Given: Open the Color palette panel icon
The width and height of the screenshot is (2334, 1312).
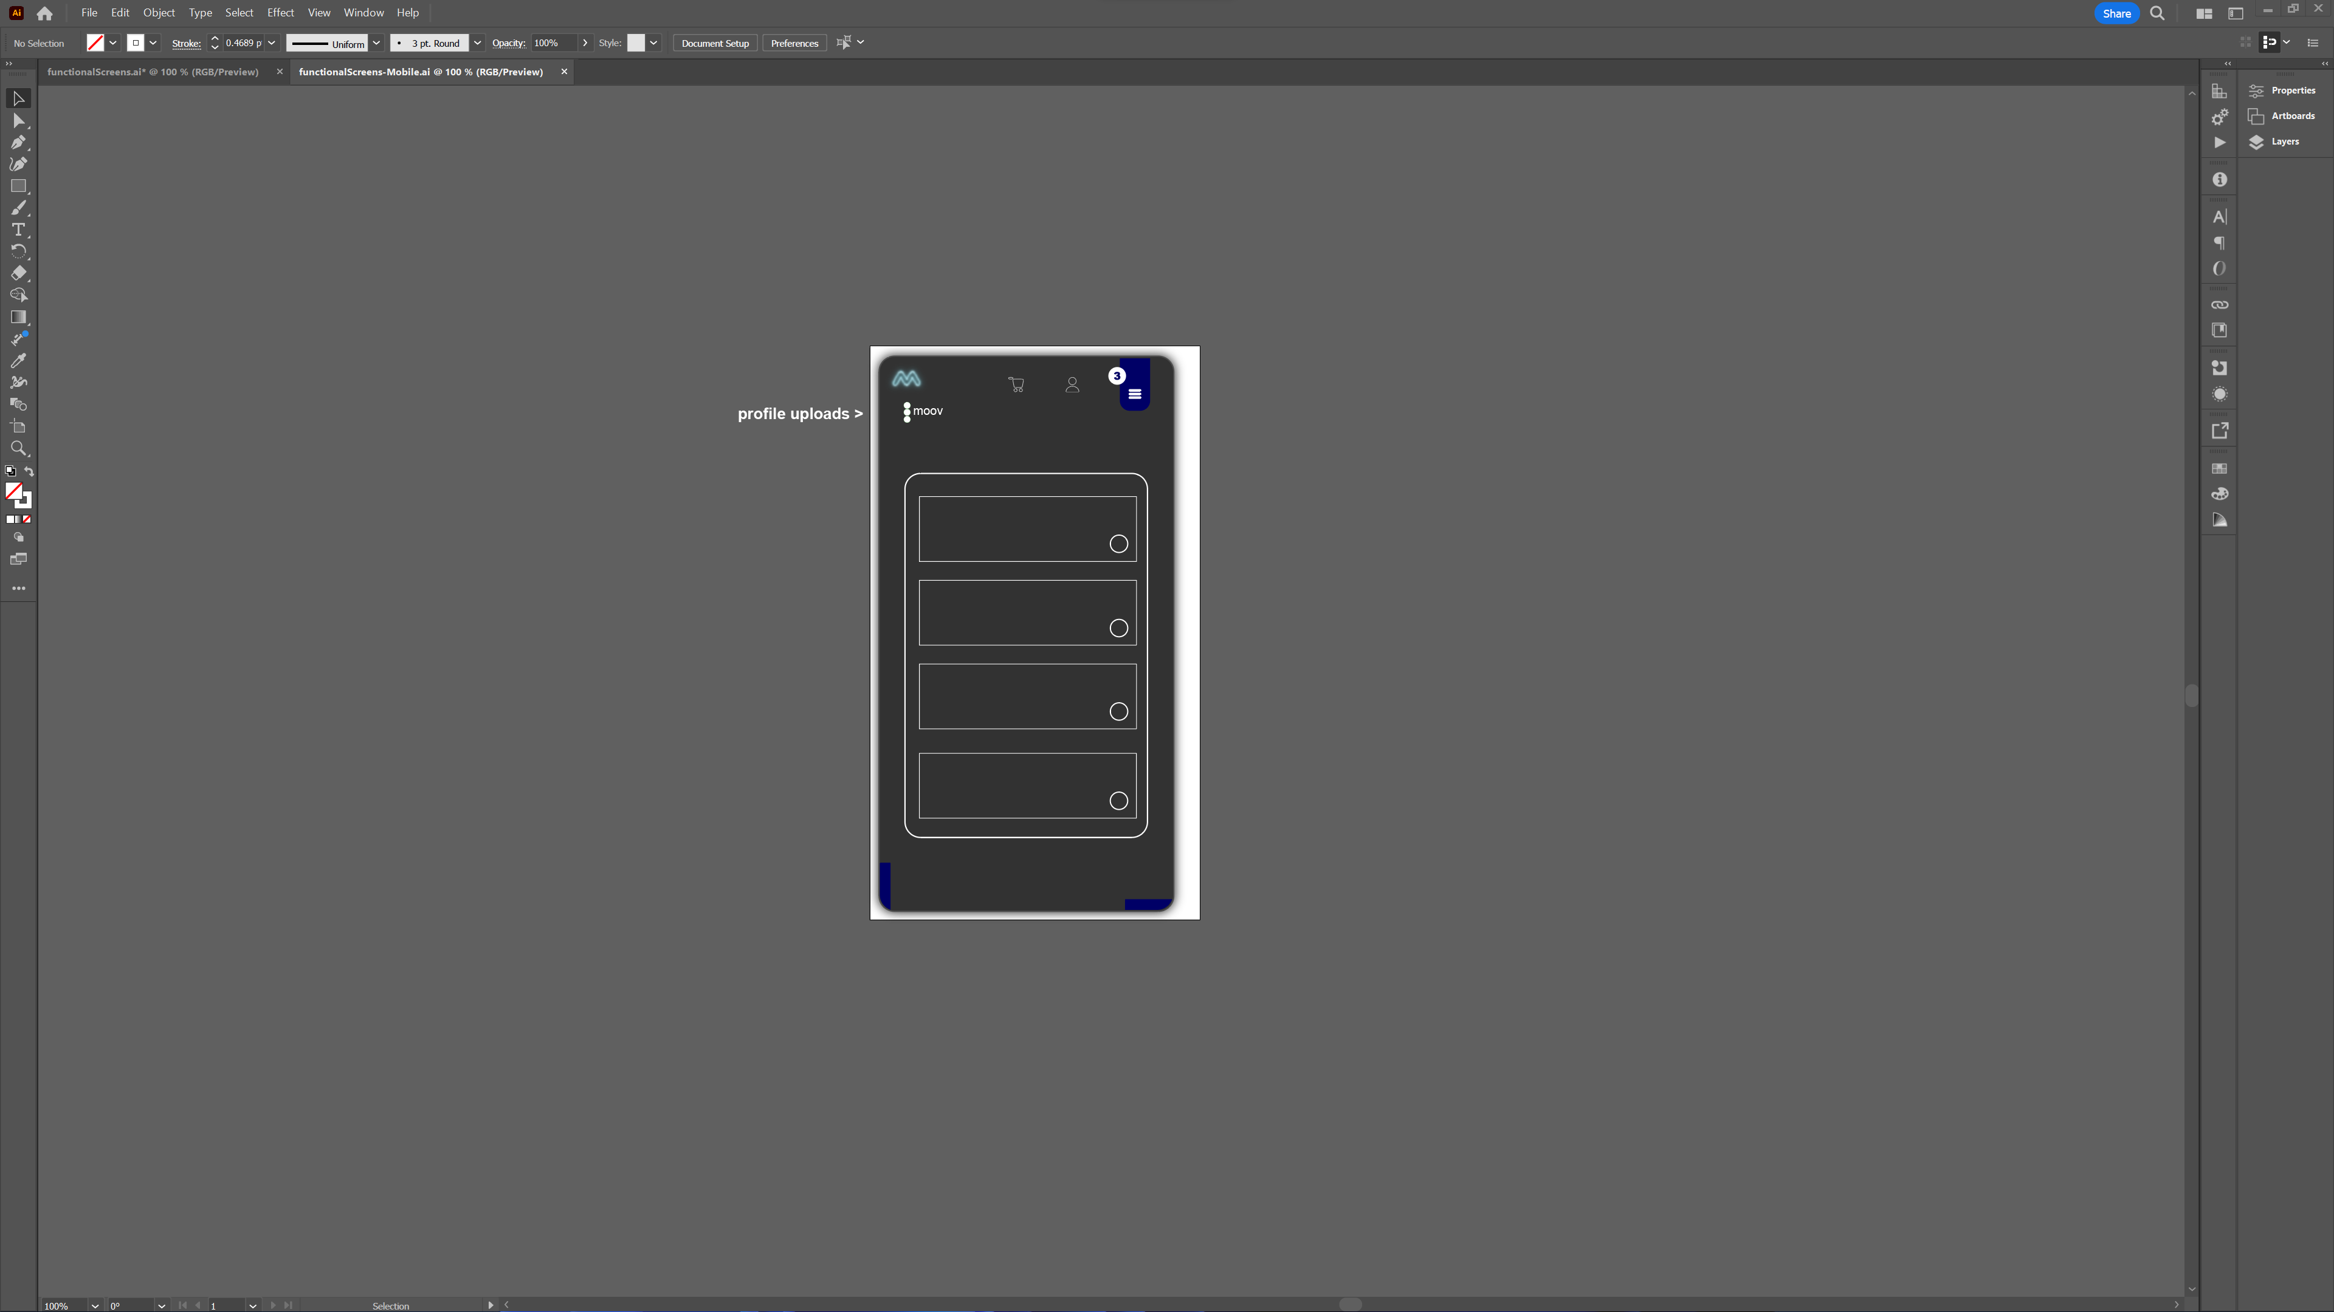Looking at the screenshot, I should click(2219, 493).
